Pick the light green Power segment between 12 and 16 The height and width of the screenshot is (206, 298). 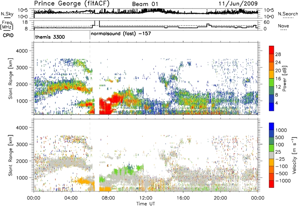pyautogui.click(x=272, y=82)
